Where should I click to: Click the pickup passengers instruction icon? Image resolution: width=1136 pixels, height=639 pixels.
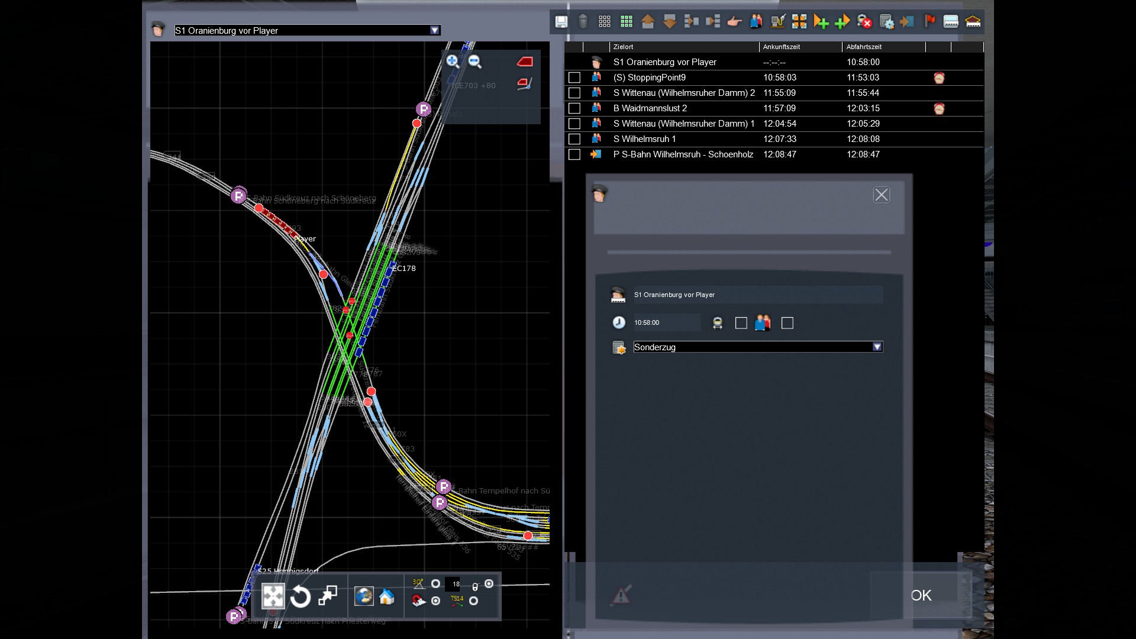756,22
